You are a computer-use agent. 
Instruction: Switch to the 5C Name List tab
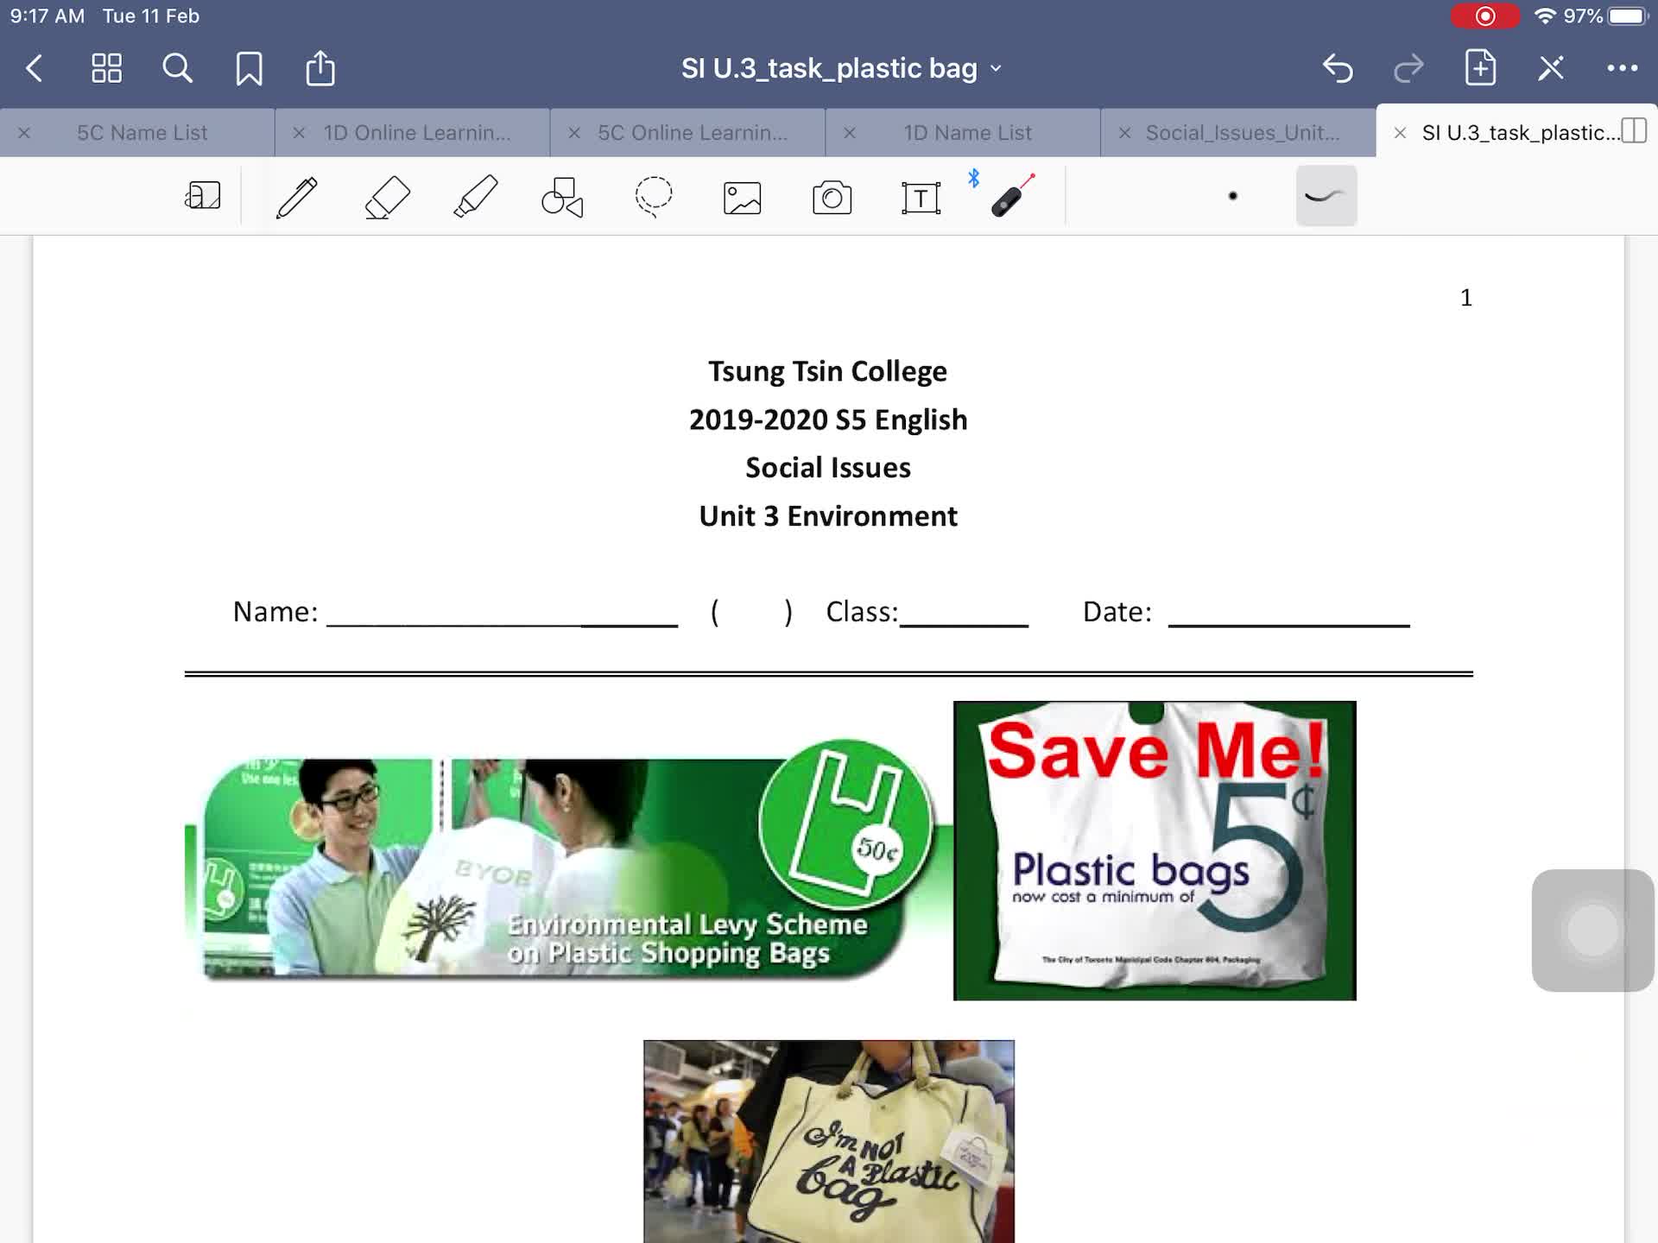pyautogui.click(x=142, y=133)
